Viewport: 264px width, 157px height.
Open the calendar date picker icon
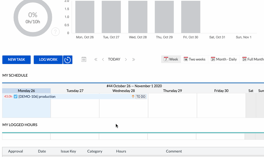pyautogui.click(x=84, y=59)
